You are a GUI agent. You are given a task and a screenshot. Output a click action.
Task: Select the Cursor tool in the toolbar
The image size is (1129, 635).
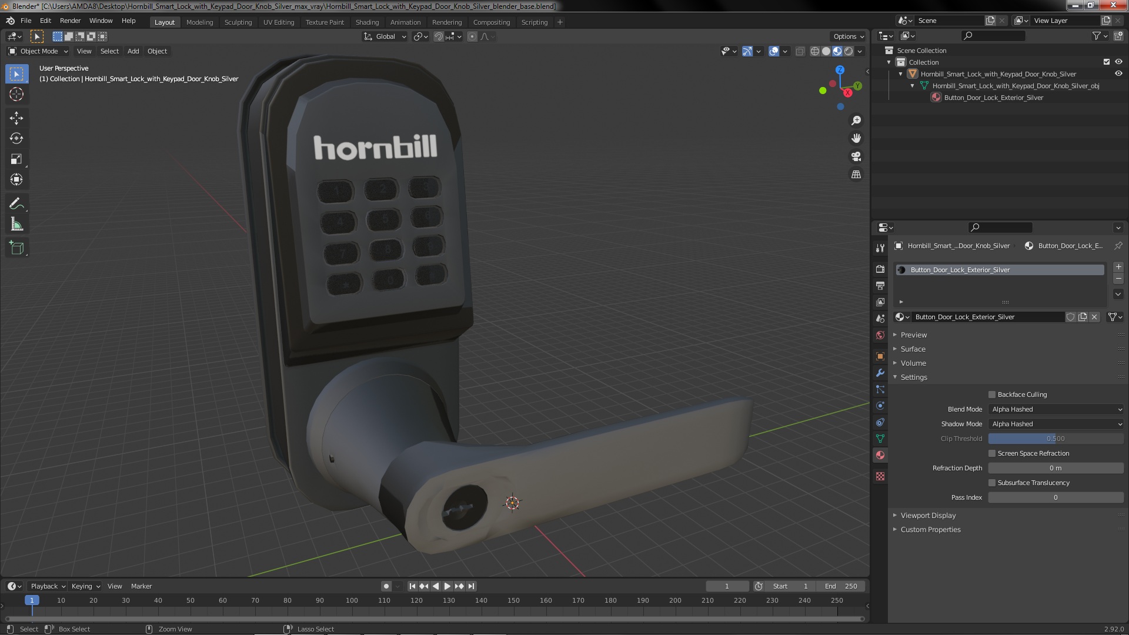pyautogui.click(x=16, y=94)
